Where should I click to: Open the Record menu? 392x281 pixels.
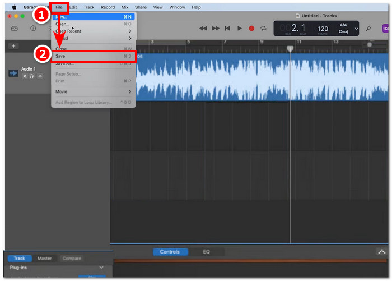108,7
